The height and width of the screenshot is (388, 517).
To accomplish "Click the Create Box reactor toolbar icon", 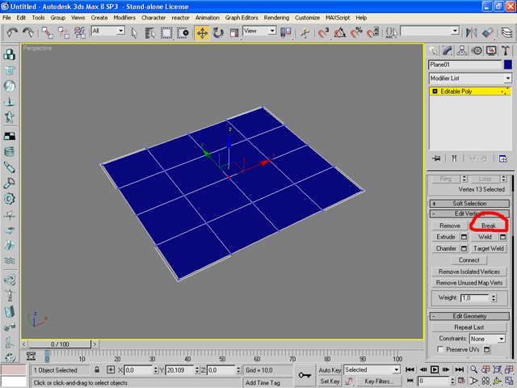I will (x=9, y=55).
